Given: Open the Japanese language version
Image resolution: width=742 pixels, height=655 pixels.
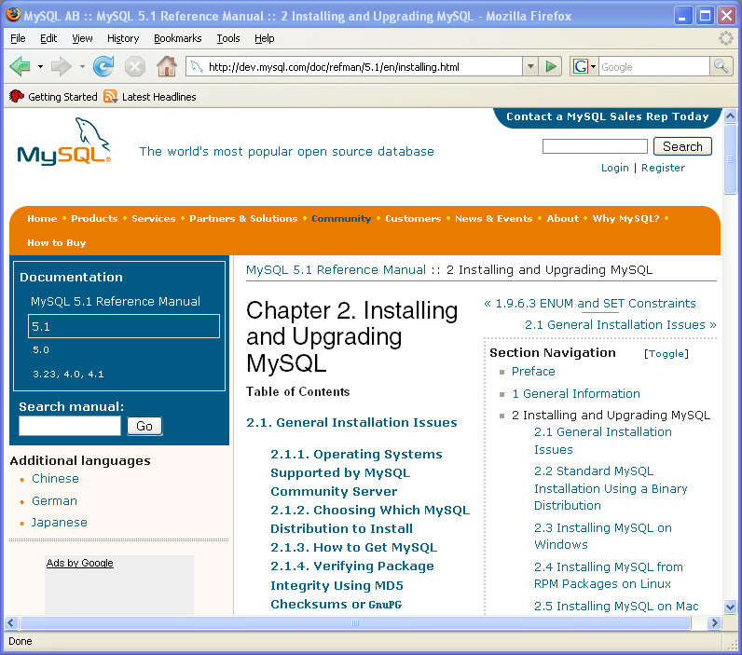Looking at the screenshot, I should pos(59,523).
